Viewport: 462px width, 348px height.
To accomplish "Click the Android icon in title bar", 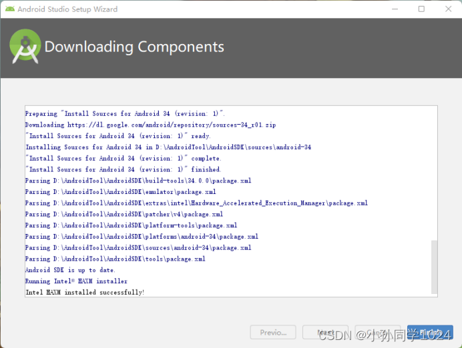I will pos(10,9).
